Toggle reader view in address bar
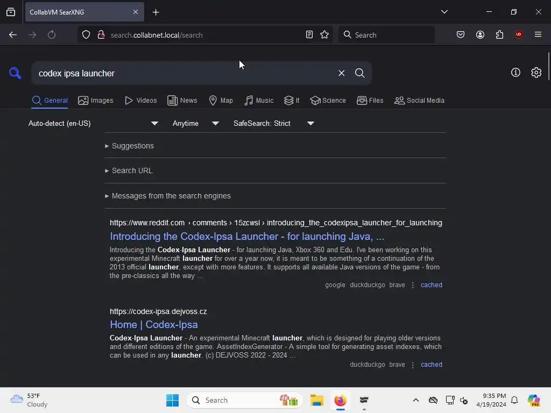 point(309,35)
